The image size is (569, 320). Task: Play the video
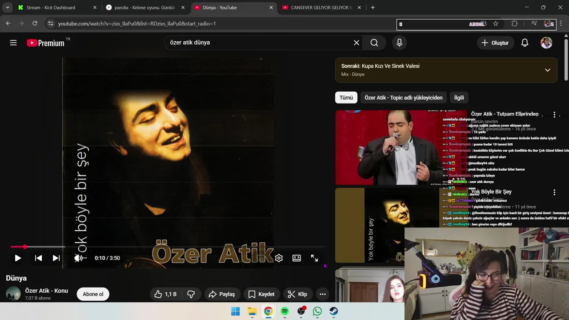18,258
